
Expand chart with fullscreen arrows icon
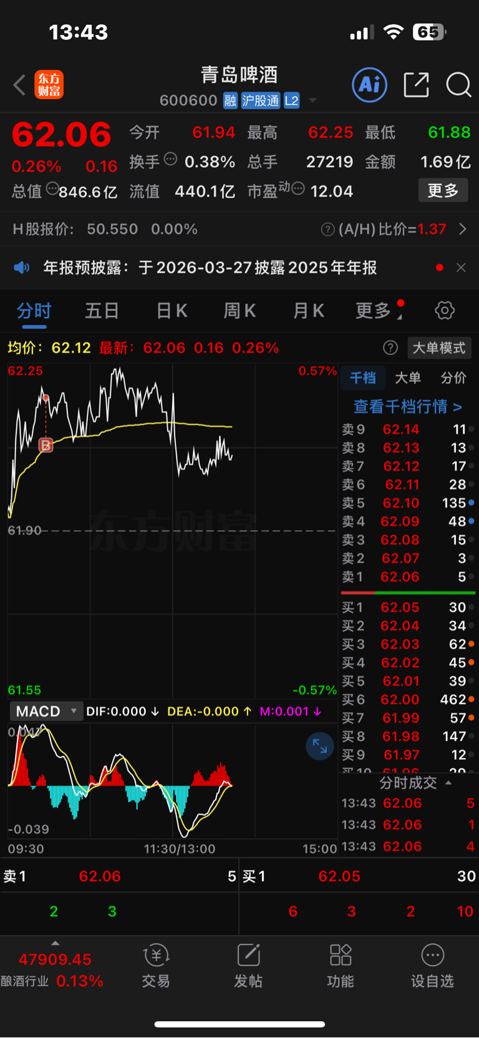click(x=320, y=746)
